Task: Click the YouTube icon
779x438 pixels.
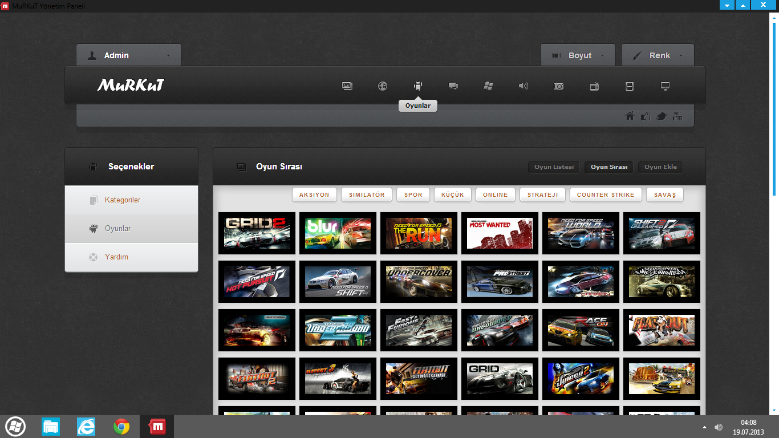Action: point(677,116)
